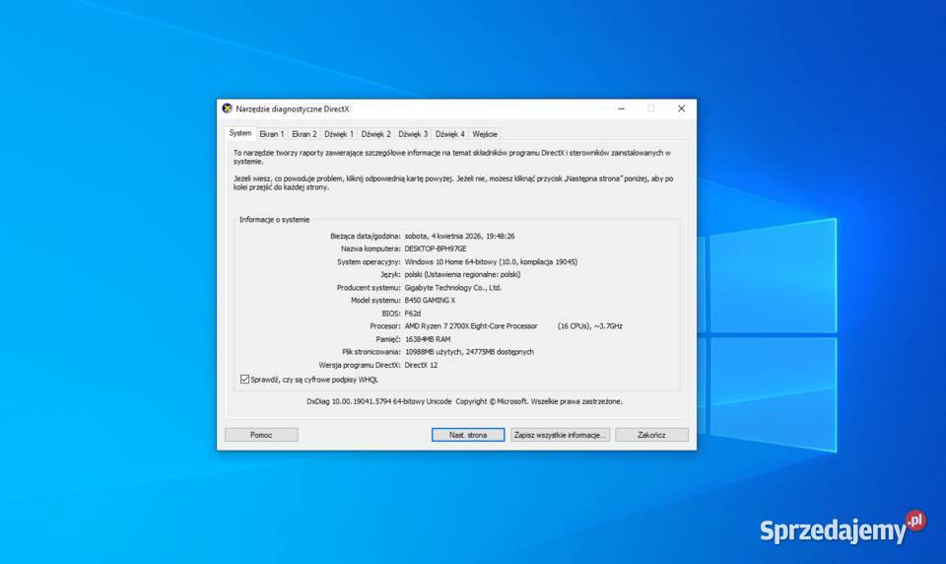946x564 pixels.
Task: Click the Pomoc button
Action: pyautogui.click(x=261, y=435)
